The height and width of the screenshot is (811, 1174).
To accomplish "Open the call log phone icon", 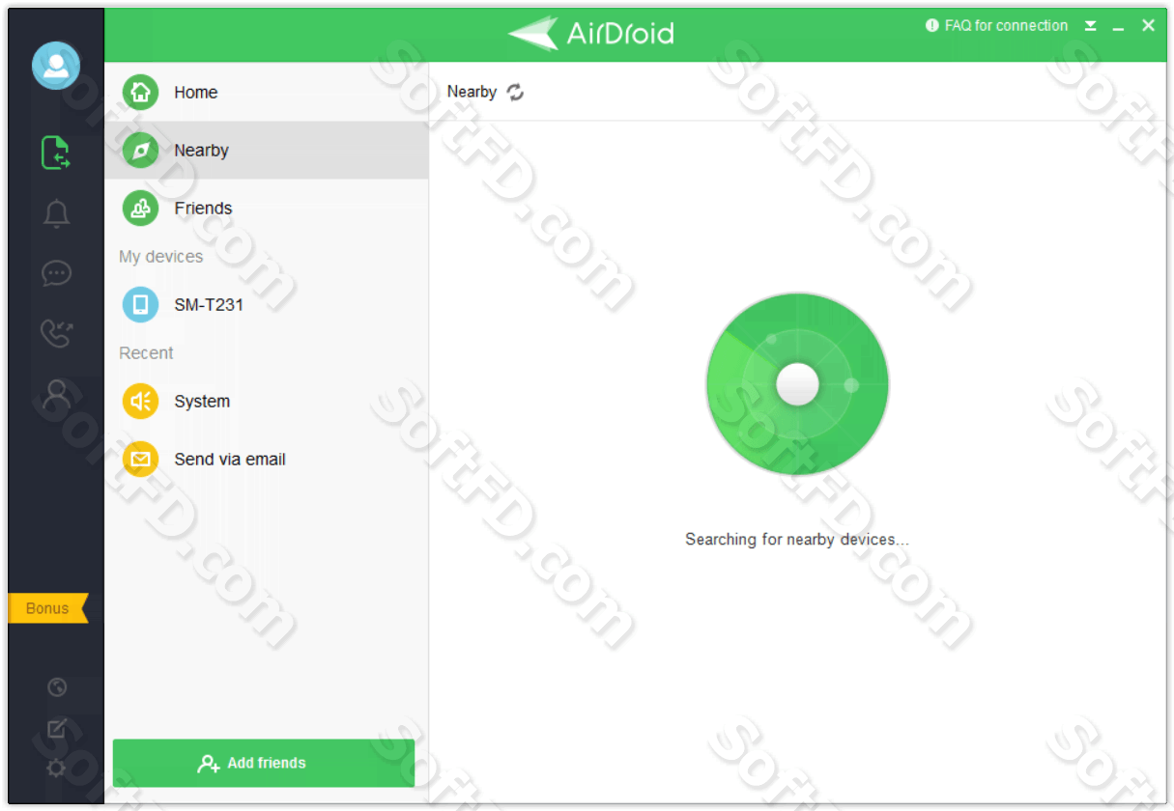I will click(56, 333).
